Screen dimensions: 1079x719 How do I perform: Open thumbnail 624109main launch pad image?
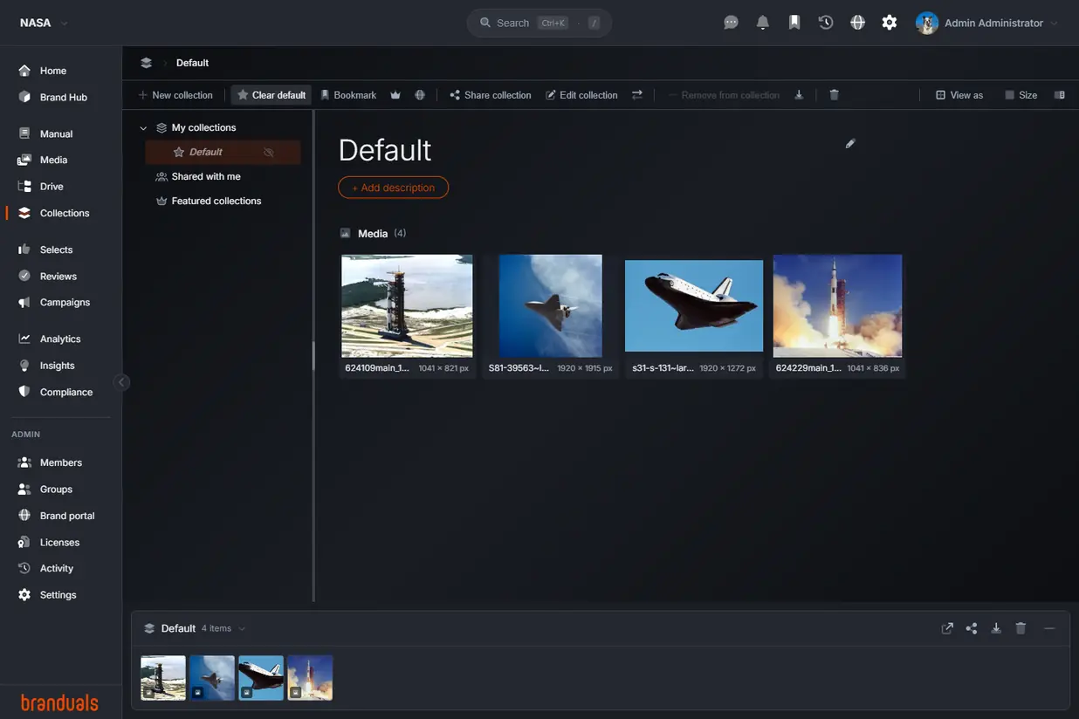[x=407, y=306]
